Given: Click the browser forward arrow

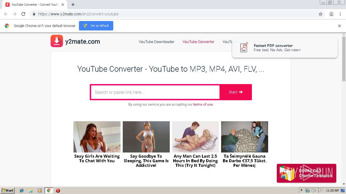Looking at the screenshot, I should tap(15, 14).
